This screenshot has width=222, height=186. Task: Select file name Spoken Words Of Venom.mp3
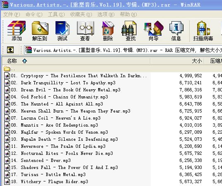tap(77, 132)
